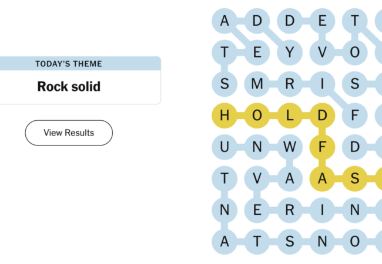Image resolution: width=382 pixels, height=264 pixels.
Task: Tap the letter W tile
Action: pos(289,147)
